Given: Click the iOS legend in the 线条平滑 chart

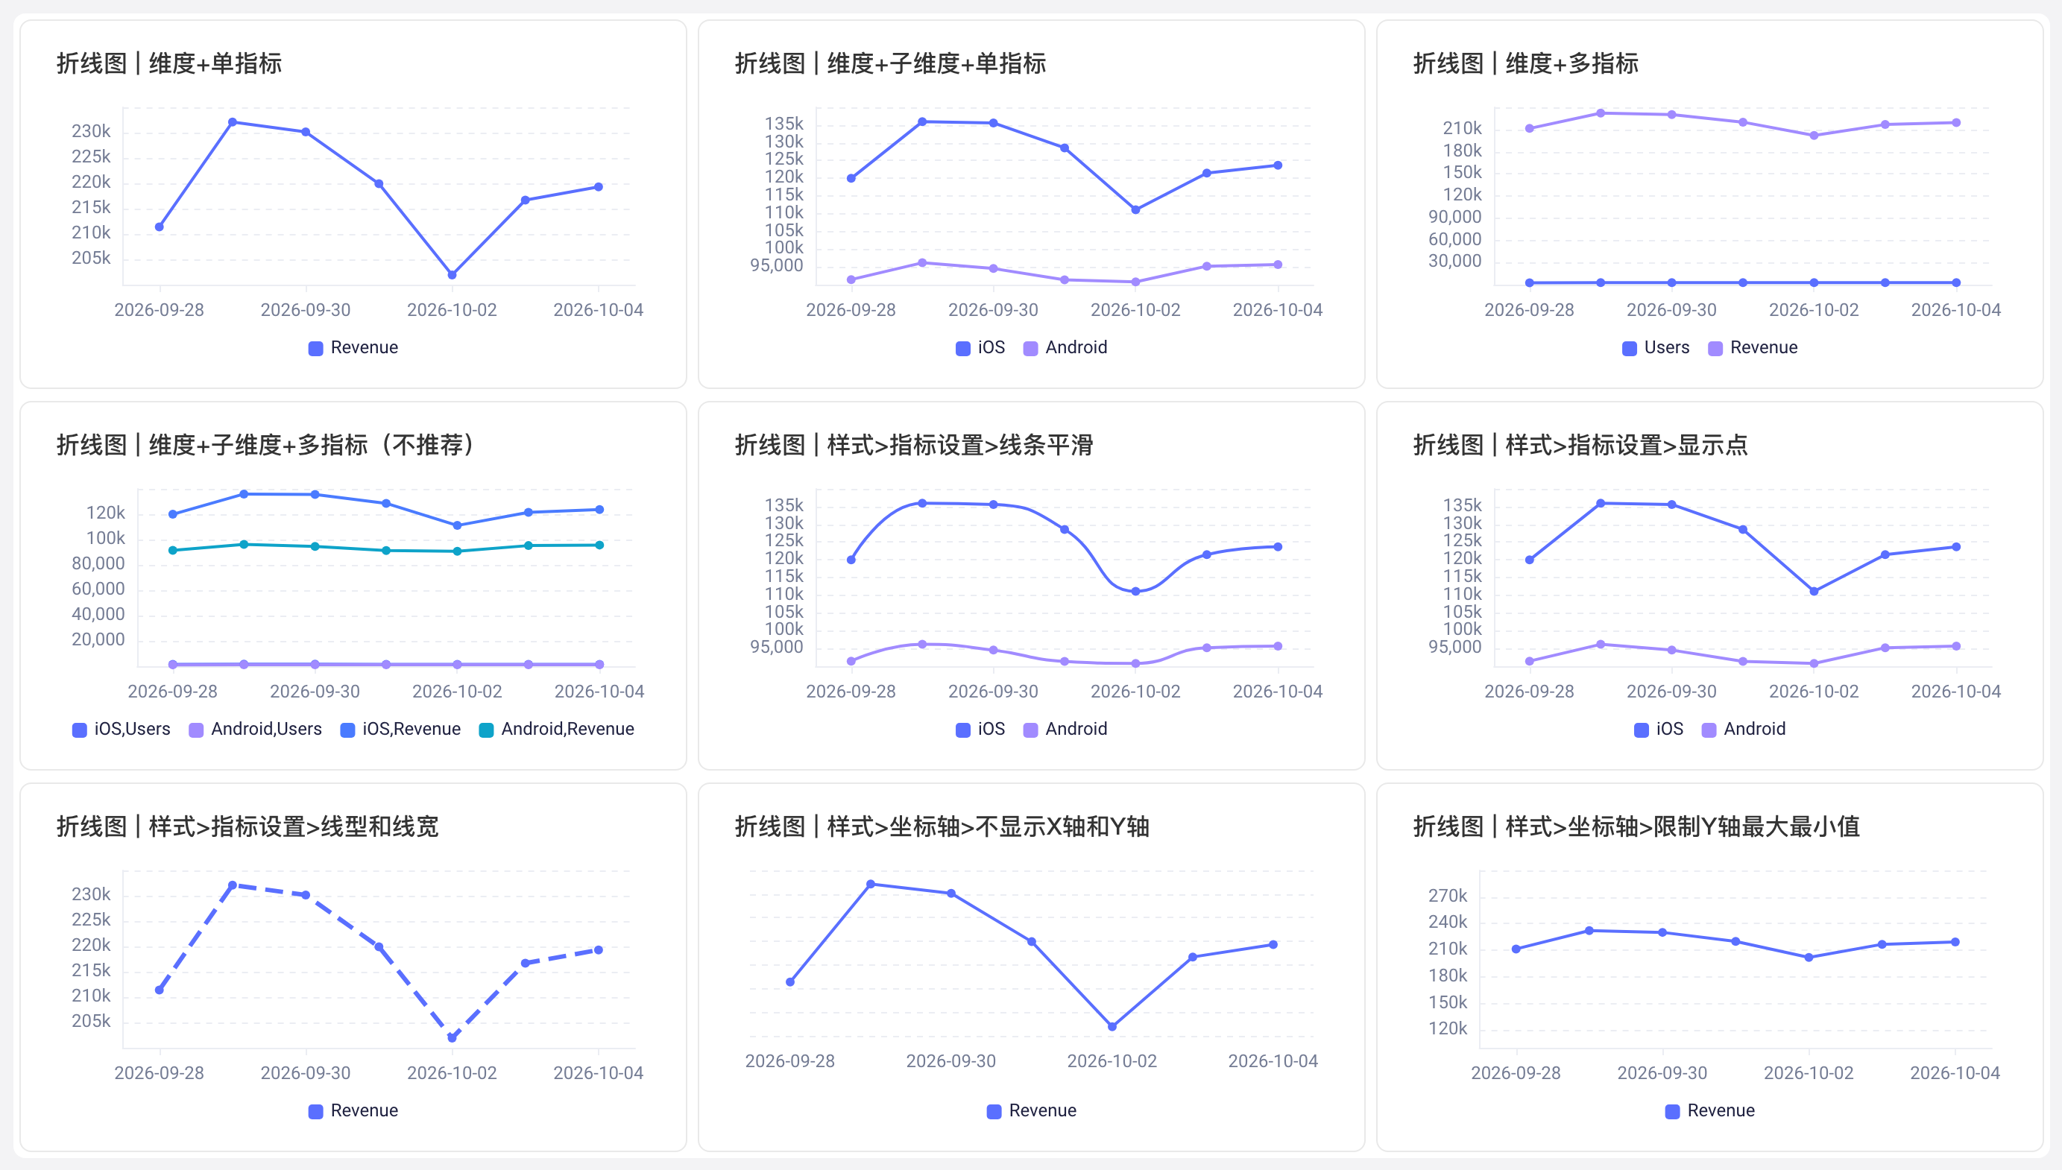Looking at the screenshot, I should (x=980, y=729).
